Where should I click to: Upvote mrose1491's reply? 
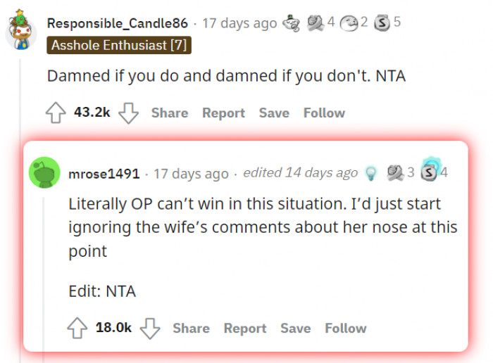tap(77, 328)
